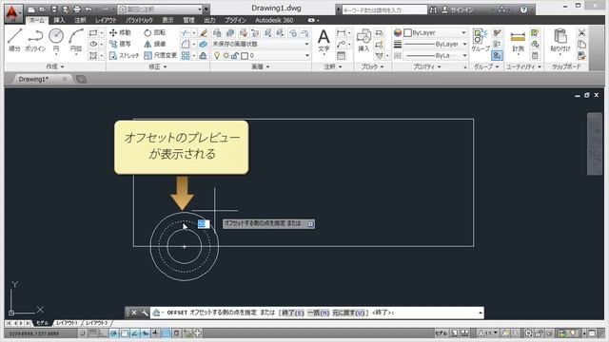609x342 pixels.
Task: Click the 一括(M) option in the command line
Action: pyautogui.click(x=318, y=313)
